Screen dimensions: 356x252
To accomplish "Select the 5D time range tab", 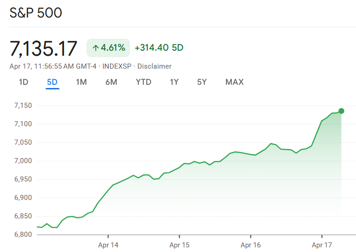I will tap(52, 82).
